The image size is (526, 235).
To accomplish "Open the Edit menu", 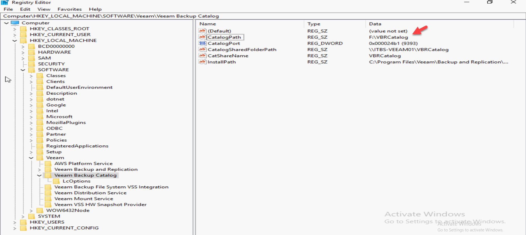I will 25,9.
